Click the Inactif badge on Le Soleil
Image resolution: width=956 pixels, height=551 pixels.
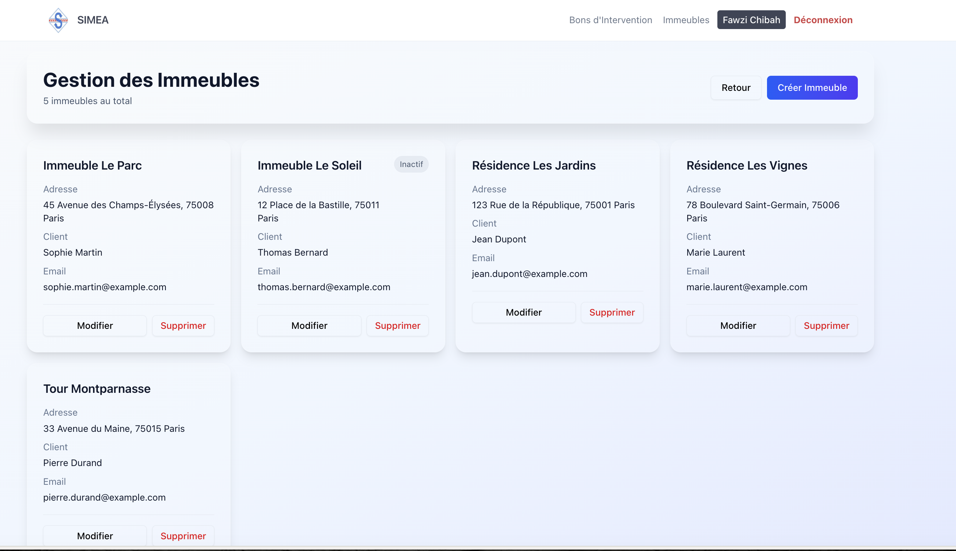click(411, 164)
